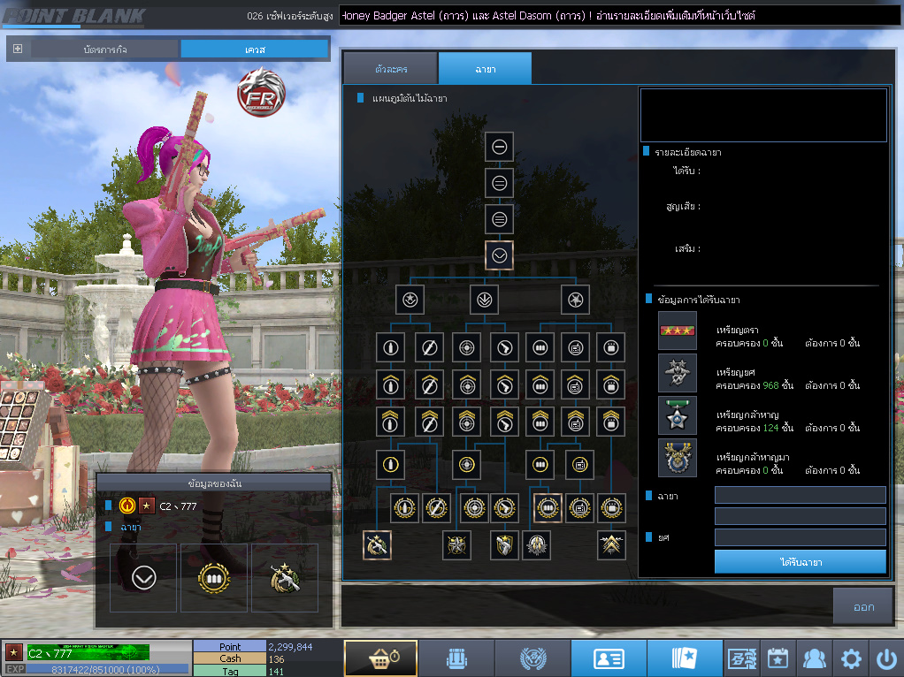Image resolution: width=904 pixels, height=677 pixels.
Task: Open the calendar event icon
Action: 778,658
